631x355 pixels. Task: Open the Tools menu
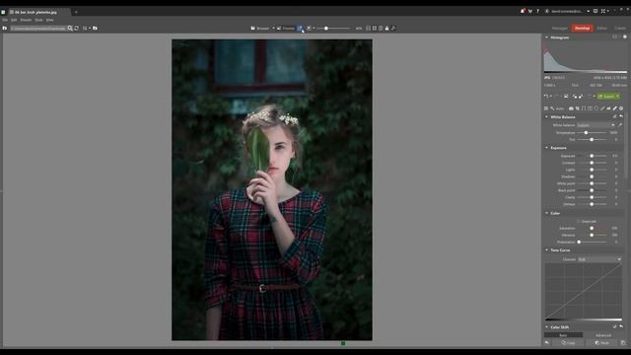tap(38, 20)
